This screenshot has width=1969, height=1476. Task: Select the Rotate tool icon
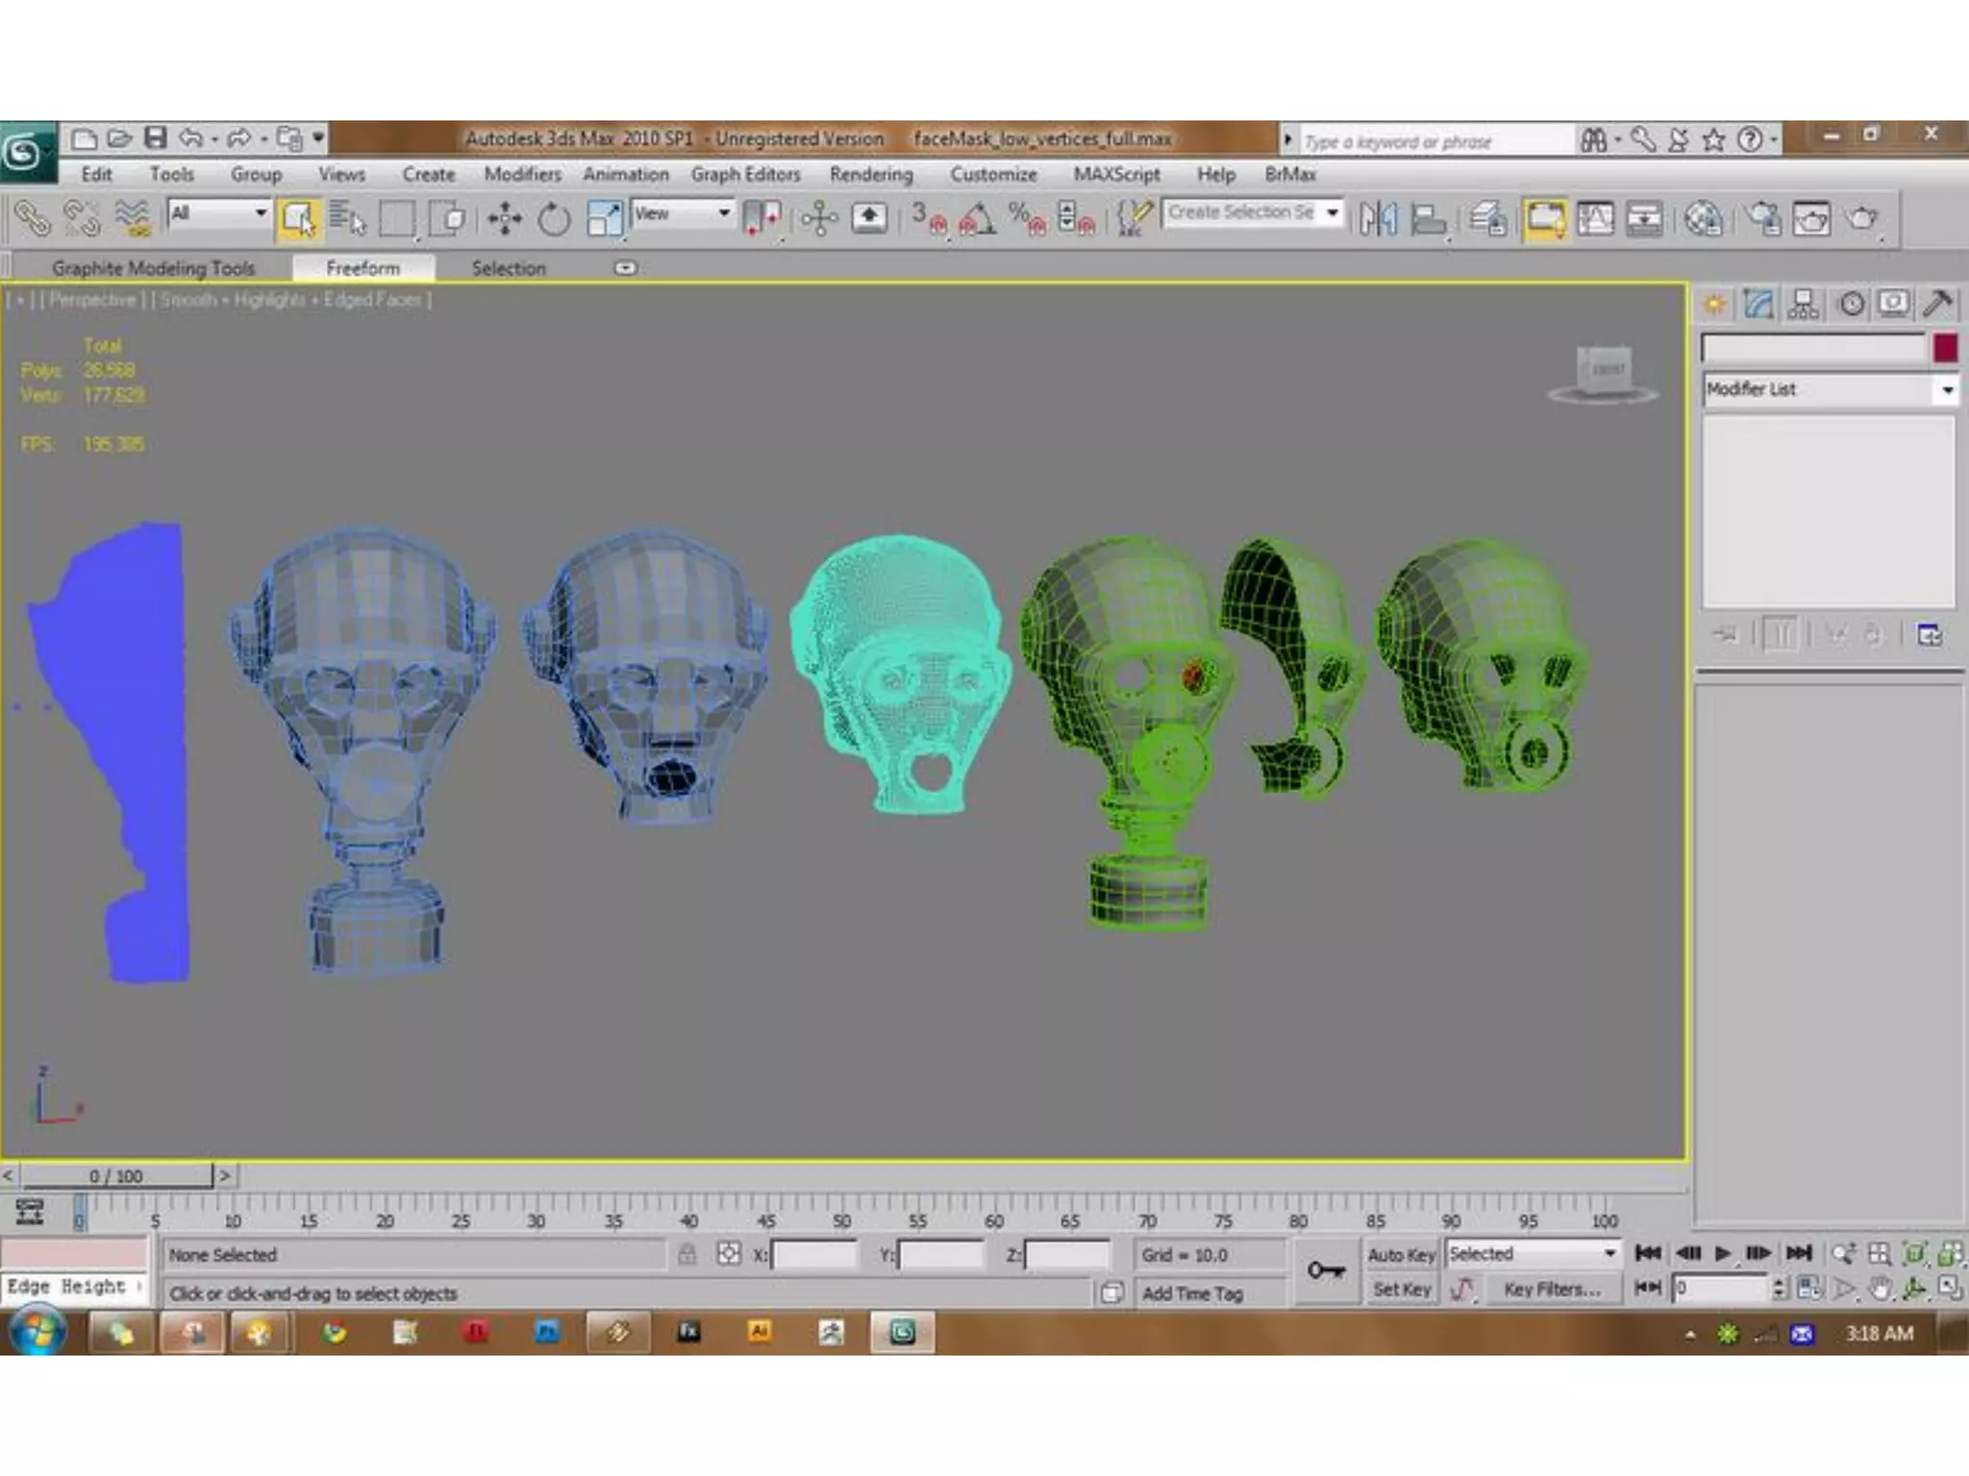click(554, 219)
